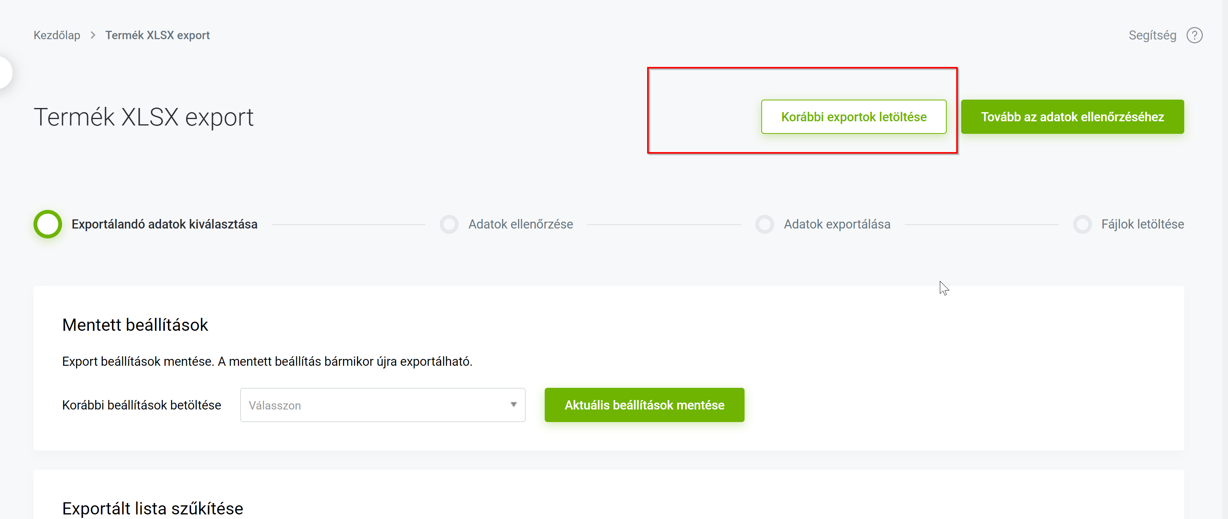The width and height of the screenshot is (1228, 519).
Task: Click the Termék XLSX export page title
Action: [x=144, y=117]
